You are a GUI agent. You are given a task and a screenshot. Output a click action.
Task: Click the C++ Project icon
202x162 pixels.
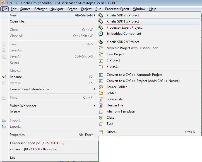point(101,54)
